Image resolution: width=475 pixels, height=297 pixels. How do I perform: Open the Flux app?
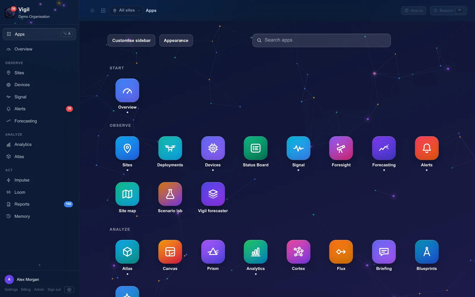click(341, 252)
